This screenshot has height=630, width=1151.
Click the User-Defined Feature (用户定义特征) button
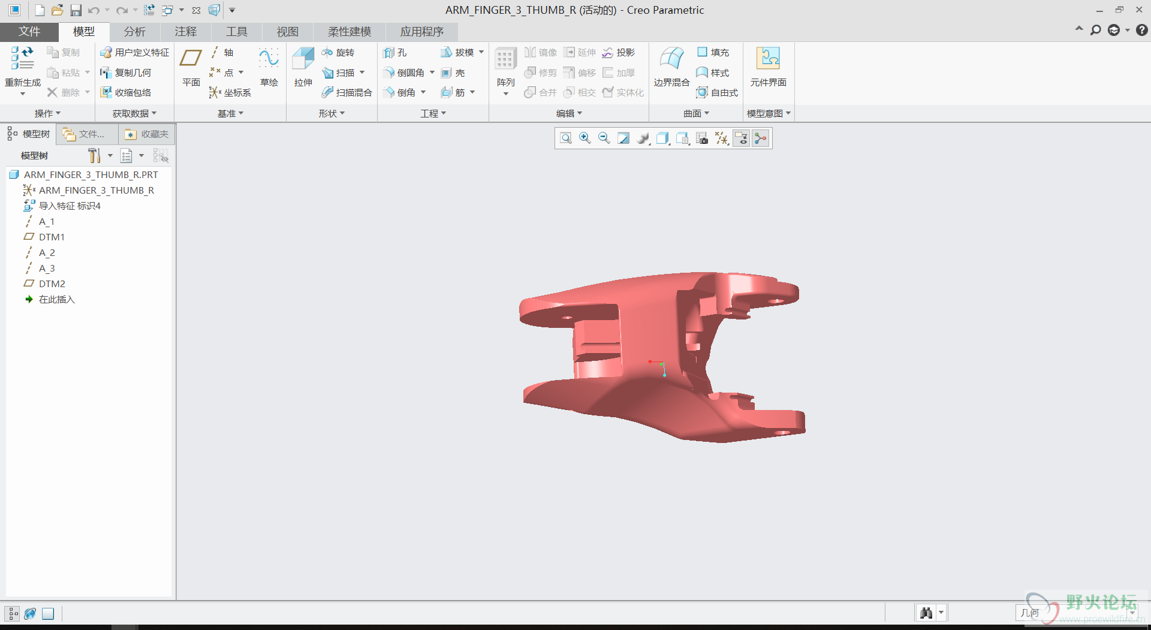pyautogui.click(x=135, y=53)
